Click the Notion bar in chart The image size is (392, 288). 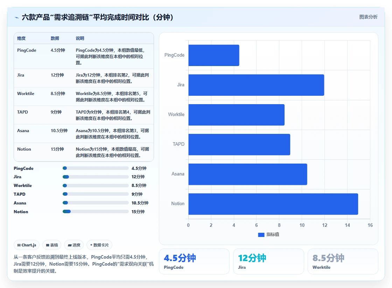273,204
